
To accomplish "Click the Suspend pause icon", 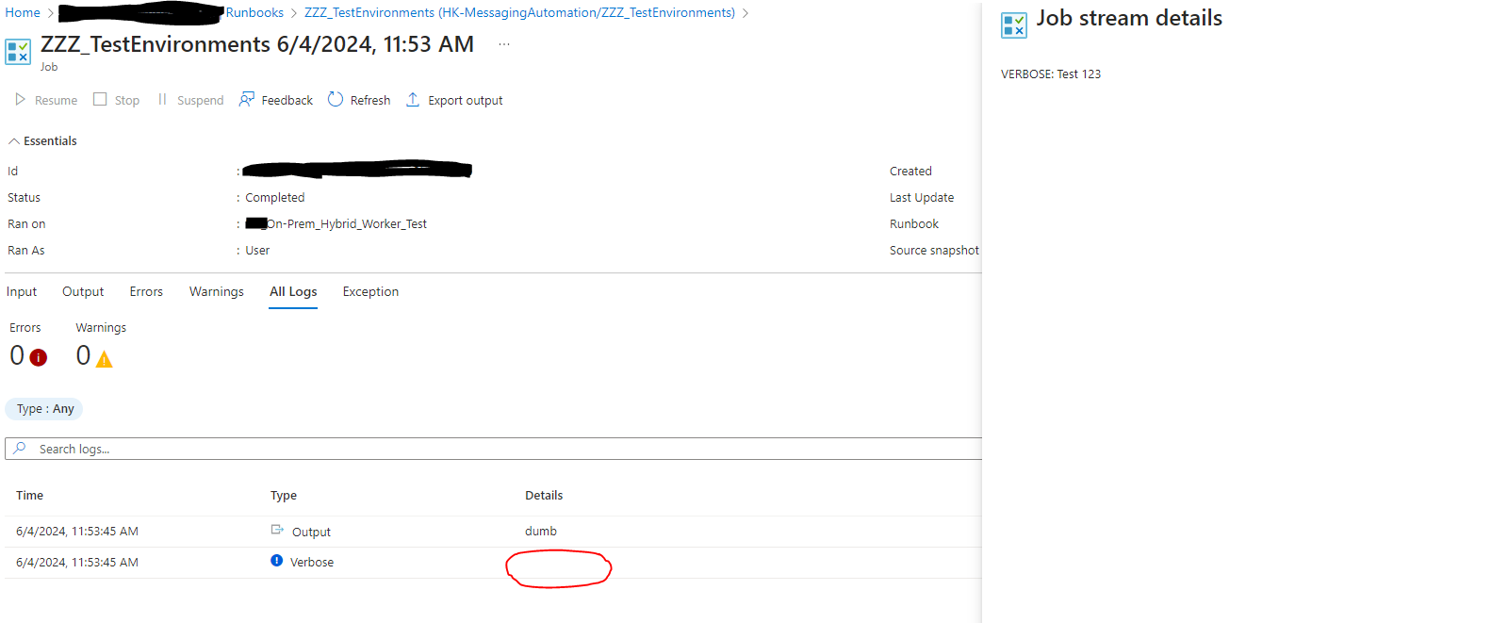I will point(162,99).
